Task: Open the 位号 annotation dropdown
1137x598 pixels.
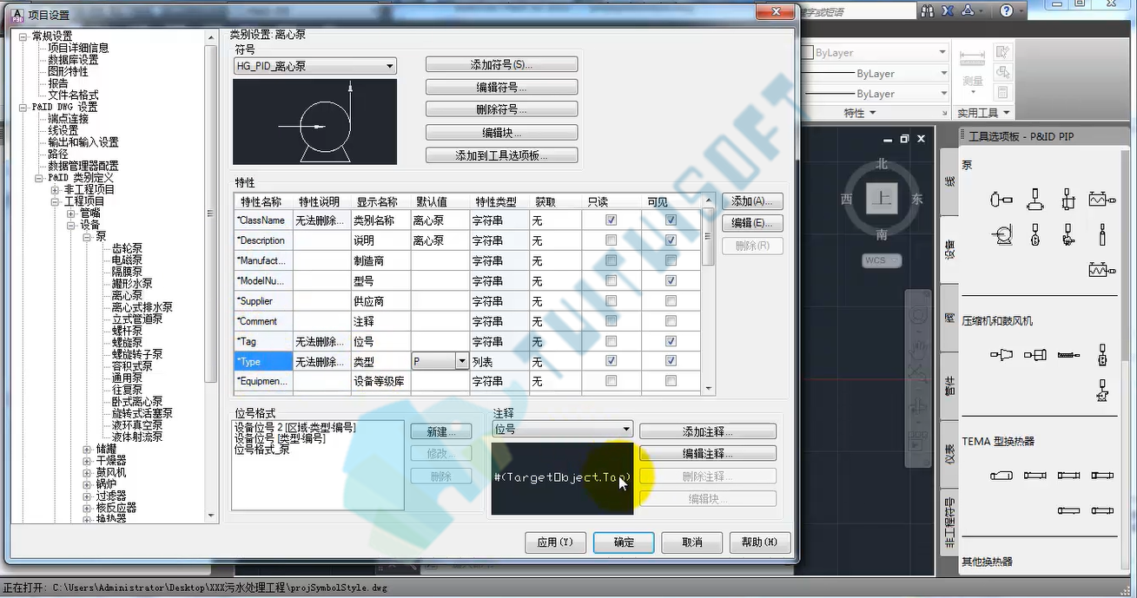Action: (x=562, y=430)
